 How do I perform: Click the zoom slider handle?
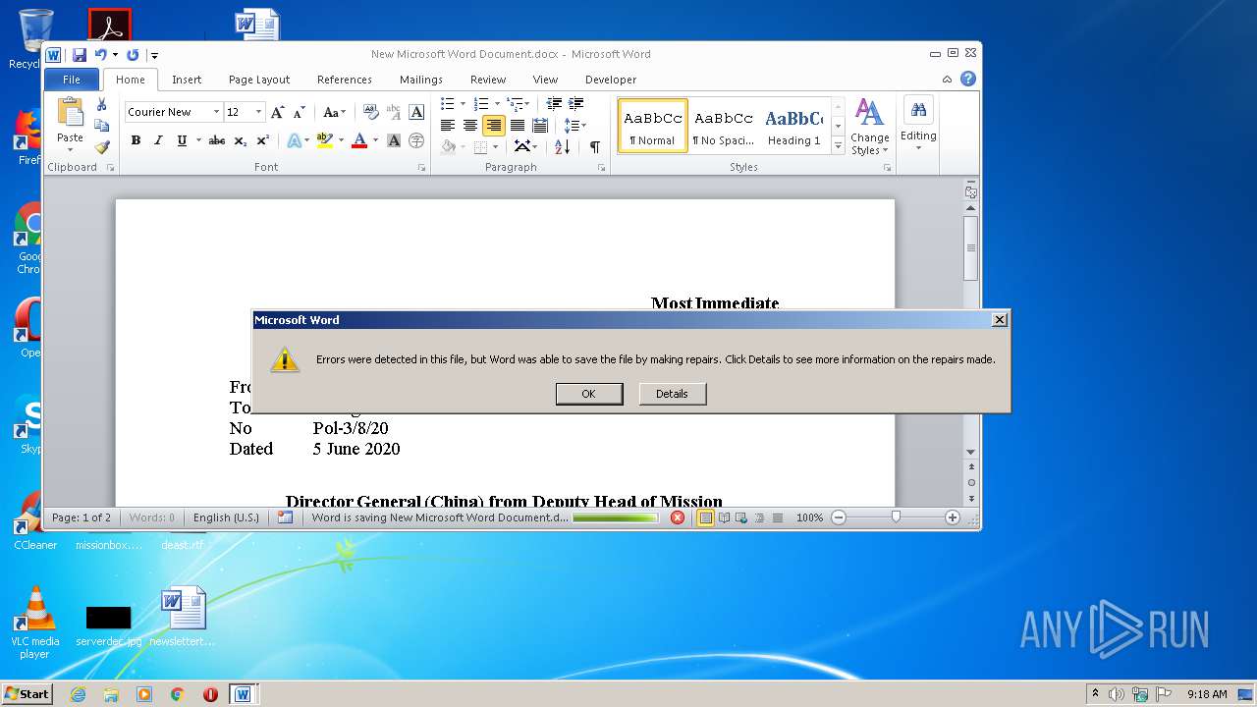896,517
